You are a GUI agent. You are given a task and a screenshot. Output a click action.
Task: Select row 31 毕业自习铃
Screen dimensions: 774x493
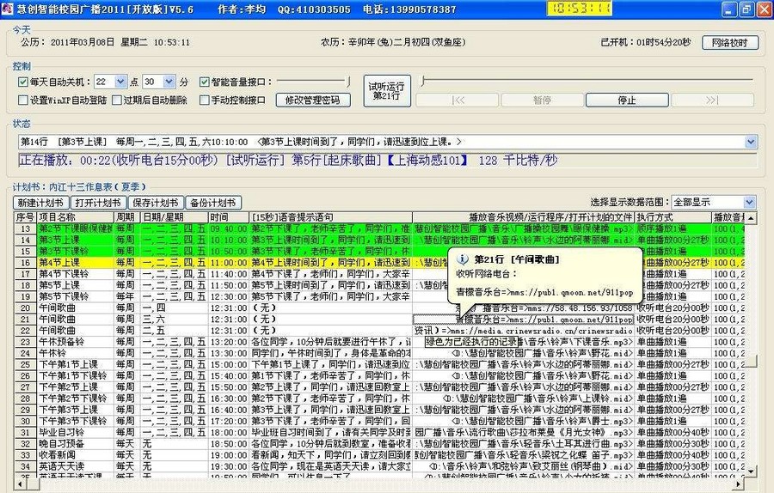[x=379, y=432]
